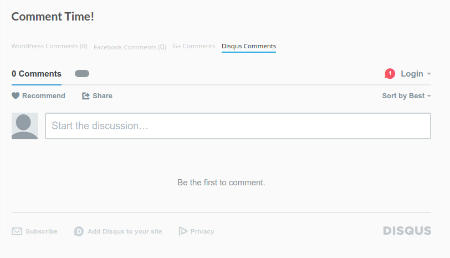This screenshot has height=258, width=450.
Task: Open the DISQUS brand logo link
Action: pyautogui.click(x=407, y=231)
